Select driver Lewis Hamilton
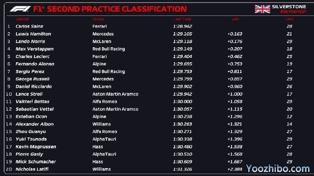 33,34
